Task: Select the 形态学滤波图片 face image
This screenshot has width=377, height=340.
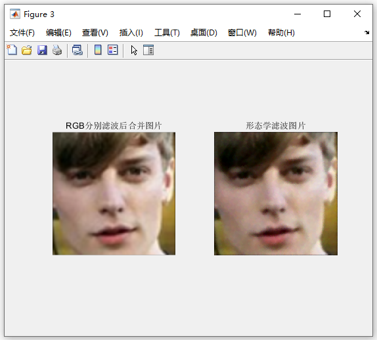Action: [x=276, y=194]
